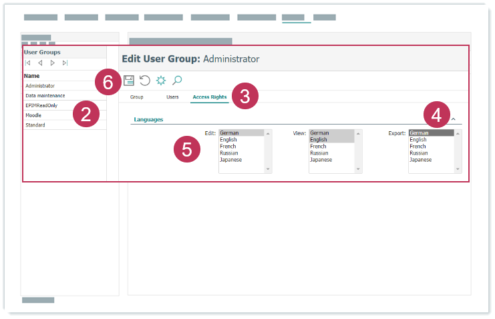The width and height of the screenshot is (495, 319).
Task: Select Russian in the View language list
Action: (x=319, y=153)
